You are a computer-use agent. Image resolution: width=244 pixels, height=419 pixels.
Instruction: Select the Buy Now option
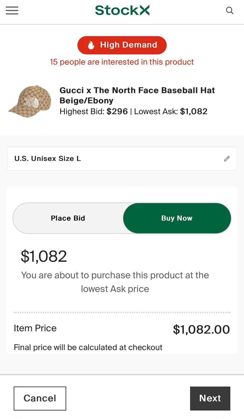coord(177,218)
